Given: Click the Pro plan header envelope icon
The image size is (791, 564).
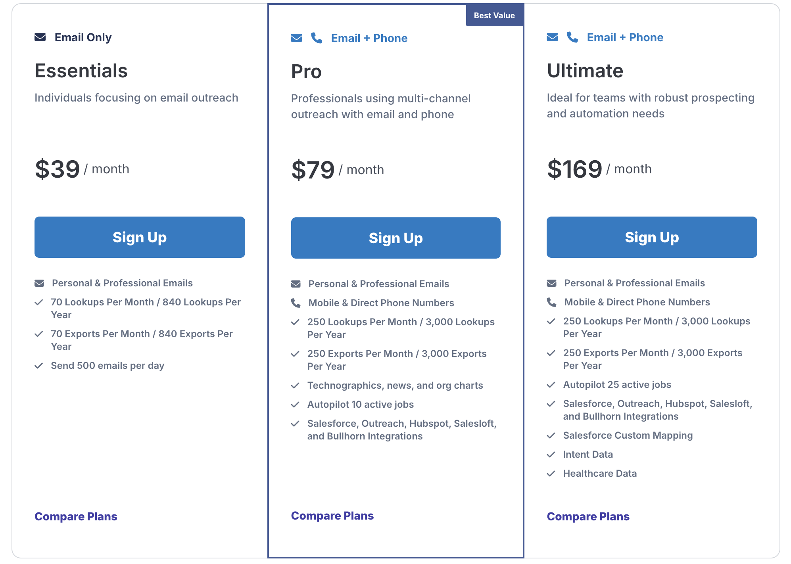Looking at the screenshot, I should pos(296,38).
